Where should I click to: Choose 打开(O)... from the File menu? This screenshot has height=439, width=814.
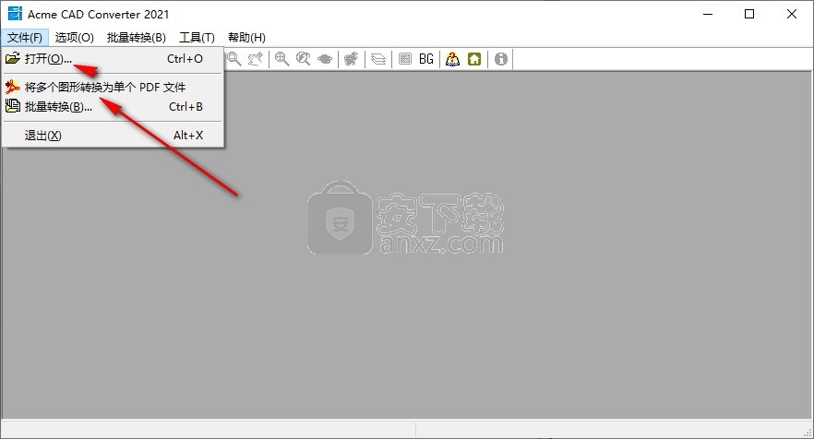click(x=114, y=59)
